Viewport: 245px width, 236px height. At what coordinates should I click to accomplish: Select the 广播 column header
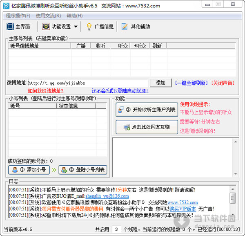click(81, 46)
